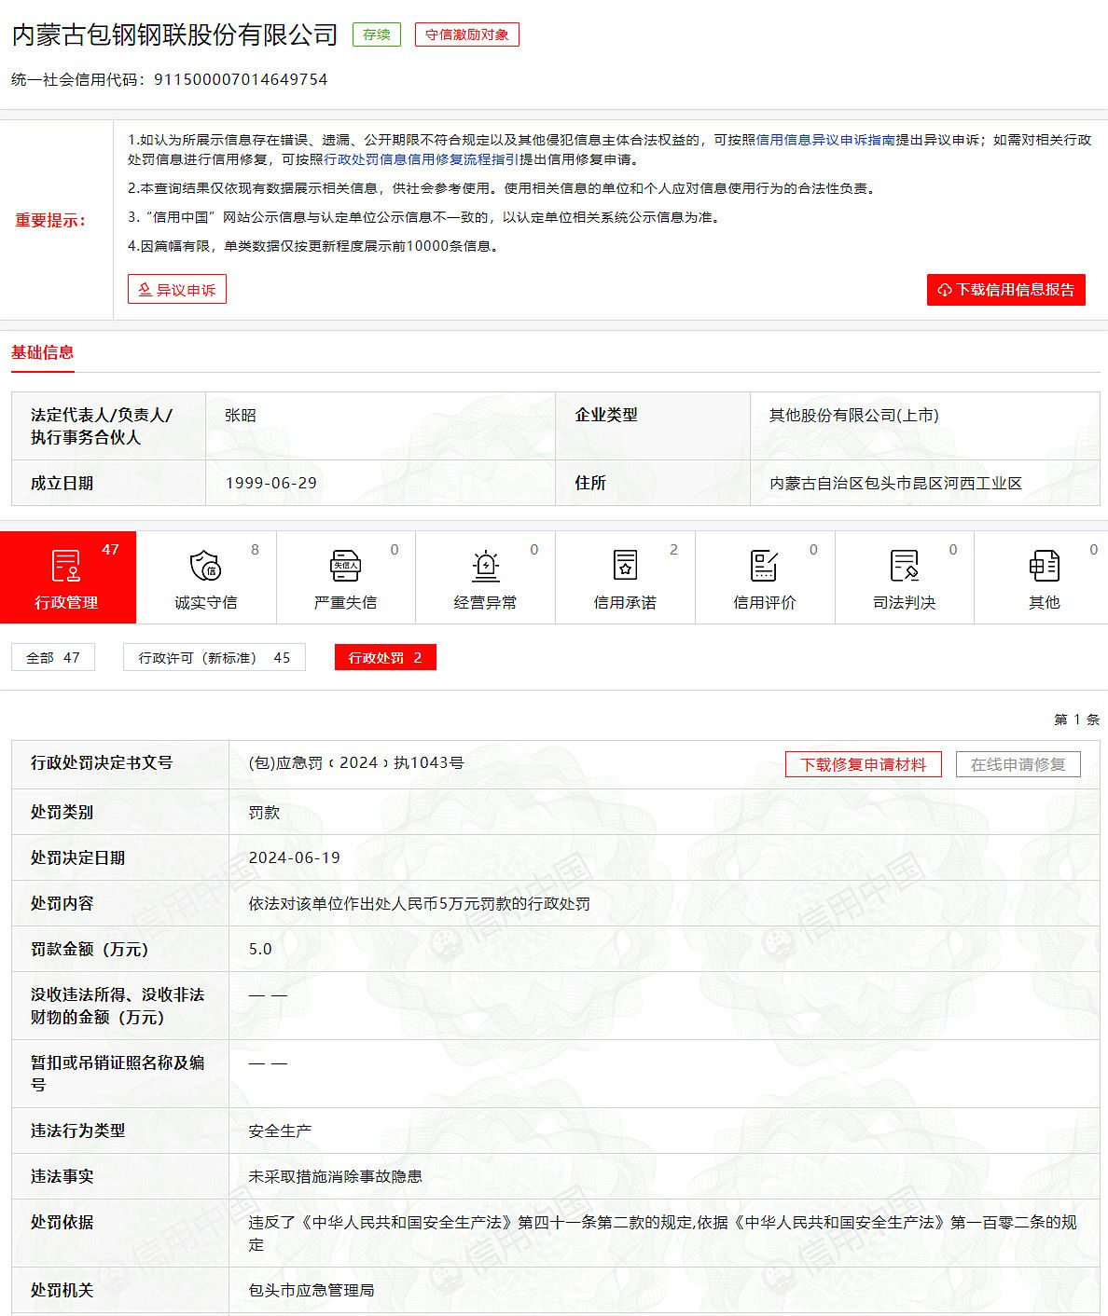
Task: Click the stamp icon in 异议申诉 button
Action: pos(145,290)
